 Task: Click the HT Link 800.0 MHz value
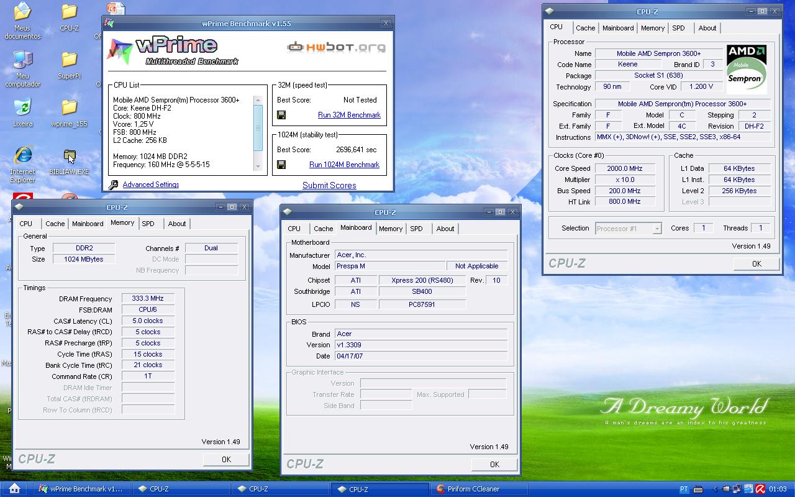coord(625,202)
